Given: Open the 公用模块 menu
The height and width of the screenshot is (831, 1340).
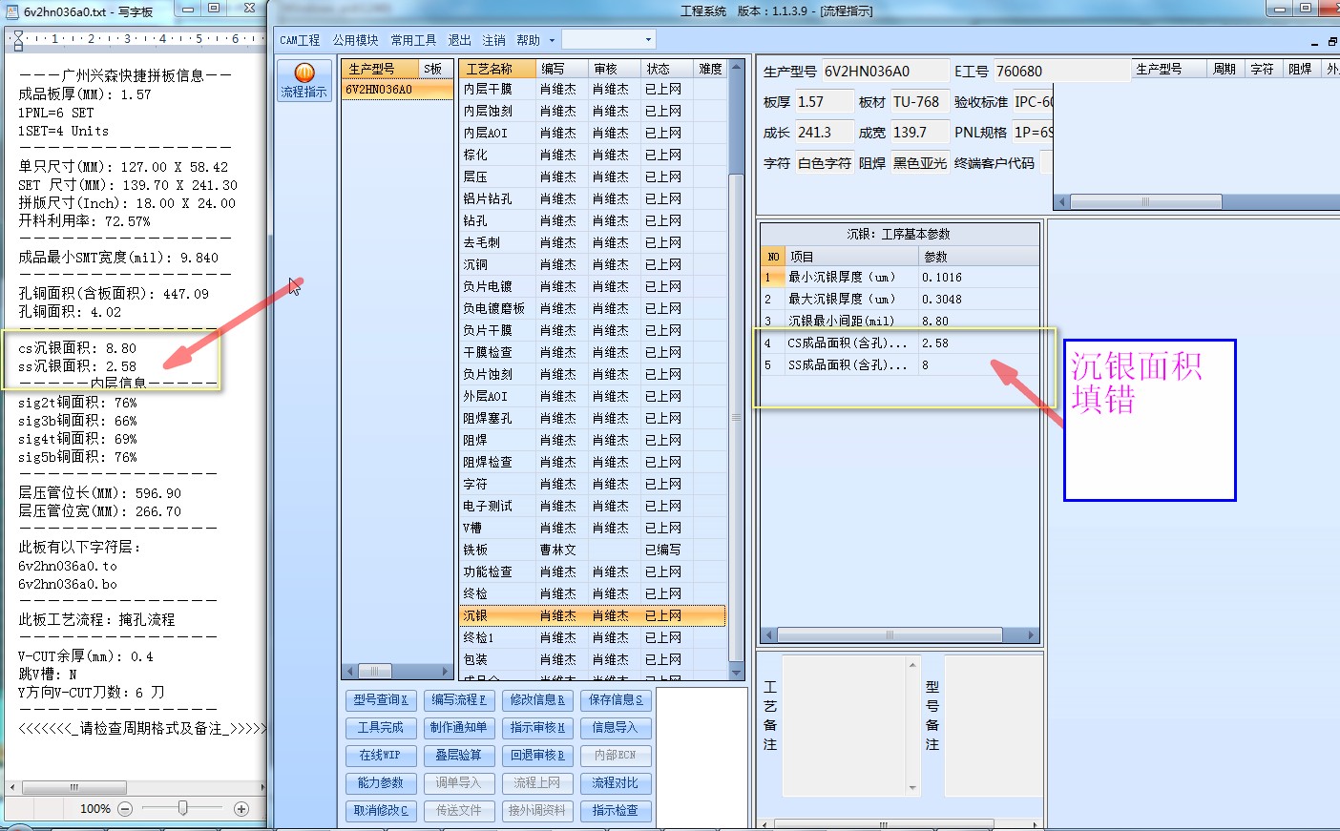Looking at the screenshot, I should click(x=355, y=40).
